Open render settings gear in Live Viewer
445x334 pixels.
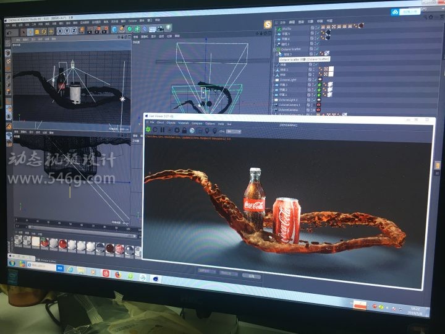click(x=177, y=131)
